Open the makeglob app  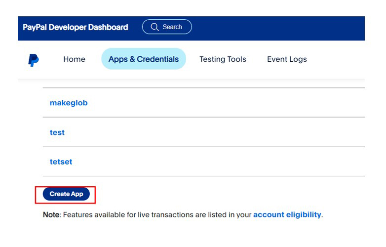pyautogui.click(x=69, y=103)
